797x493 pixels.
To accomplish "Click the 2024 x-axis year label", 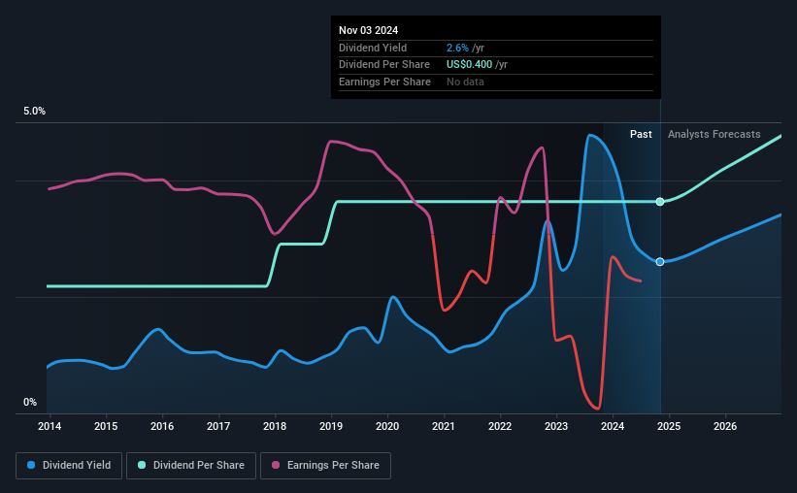I will coord(613,426).
